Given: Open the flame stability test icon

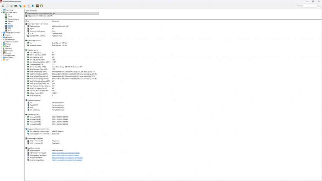Looking at the screenshot, I should tap(25, 6).
